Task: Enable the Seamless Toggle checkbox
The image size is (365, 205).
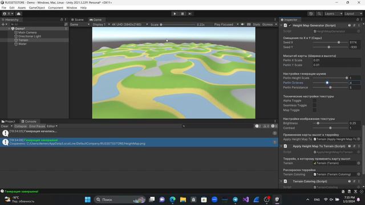Action: [314, 105]
